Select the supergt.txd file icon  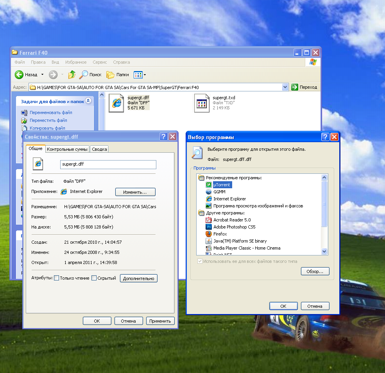202,104
